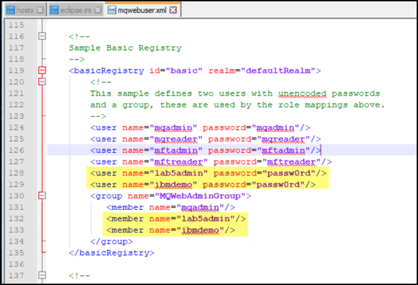Close the eclipse.ini tab
The image size is (418, 285).
point(98,10)
